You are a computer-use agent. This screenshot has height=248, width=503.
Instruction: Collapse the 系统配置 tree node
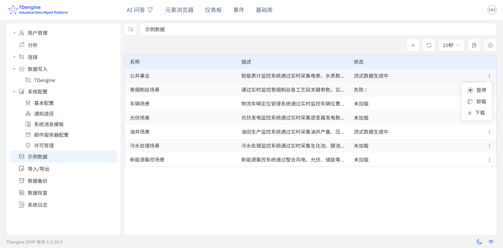click(x=14, y=92)
